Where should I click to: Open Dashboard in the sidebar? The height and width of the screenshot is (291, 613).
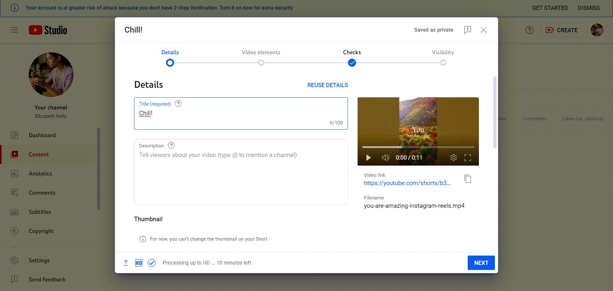click(49, 135)
